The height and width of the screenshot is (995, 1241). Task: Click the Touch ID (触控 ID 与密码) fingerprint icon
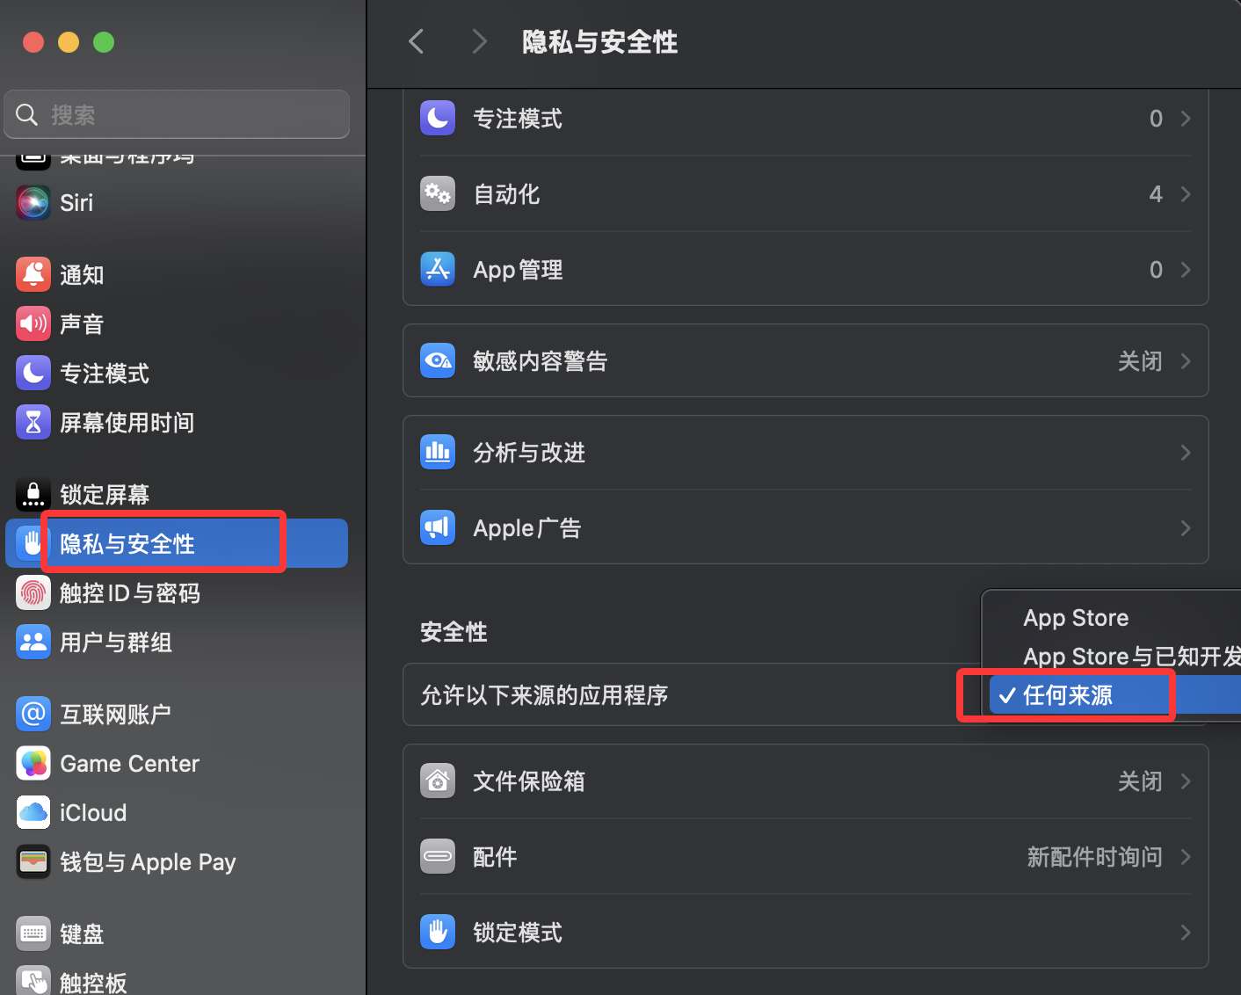[x=33, y=593]
